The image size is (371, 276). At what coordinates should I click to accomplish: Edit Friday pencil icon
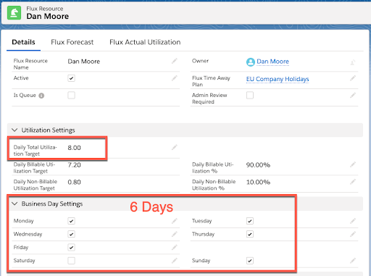coord(175,247)
